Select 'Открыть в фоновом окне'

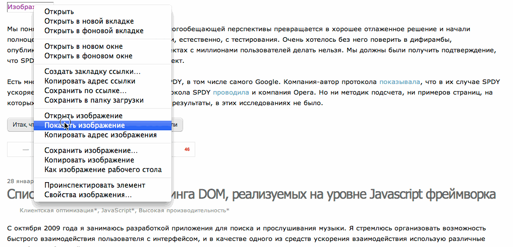pyautogui.click(x=103, y=56)
